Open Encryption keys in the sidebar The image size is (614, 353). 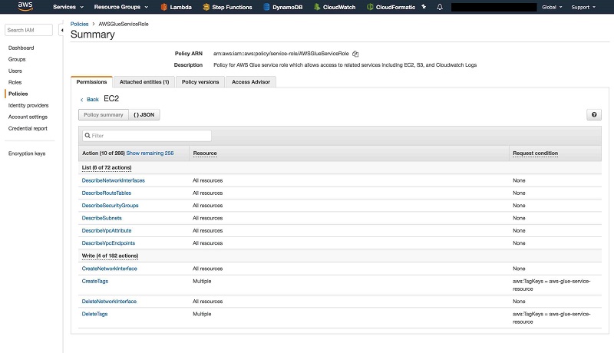click(x=27, y=153)
